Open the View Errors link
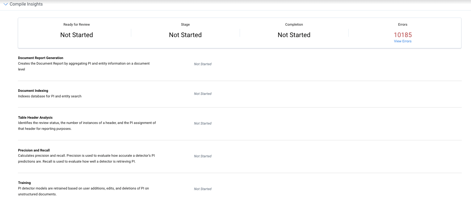 [x=402, y=41]
